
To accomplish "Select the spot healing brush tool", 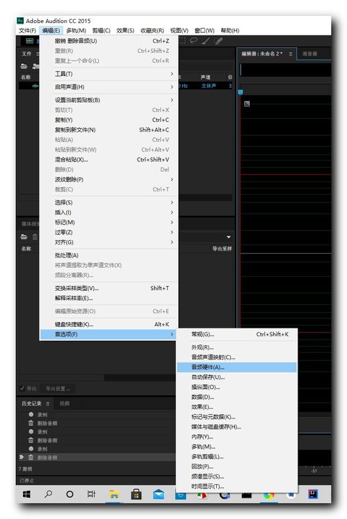I will click(x=218, y=41).
